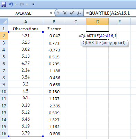Select column C header

coord(76,22)
